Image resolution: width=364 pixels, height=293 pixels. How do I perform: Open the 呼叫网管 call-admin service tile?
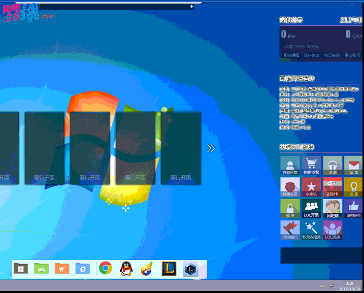pyautogui.click(x=290, y=166)
